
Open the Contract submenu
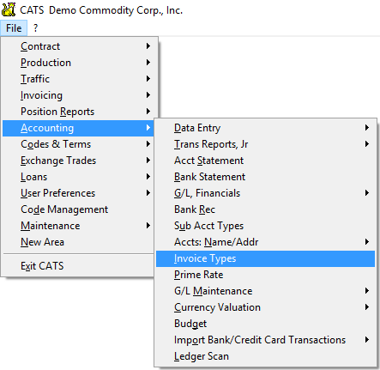coord(78,46)
